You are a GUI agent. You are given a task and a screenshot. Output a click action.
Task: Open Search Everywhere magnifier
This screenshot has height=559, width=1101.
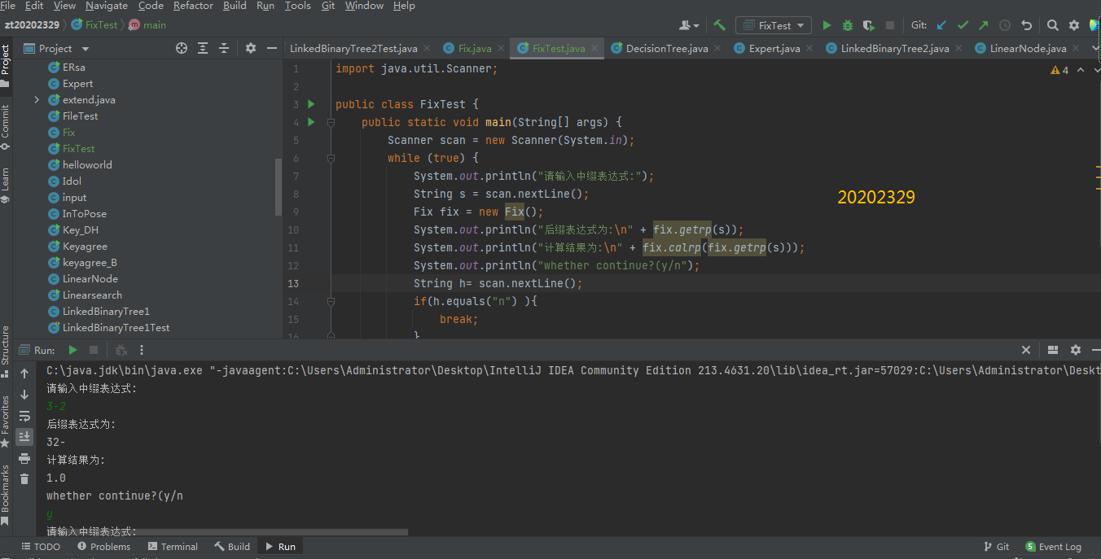click(x=1052, y=25)
